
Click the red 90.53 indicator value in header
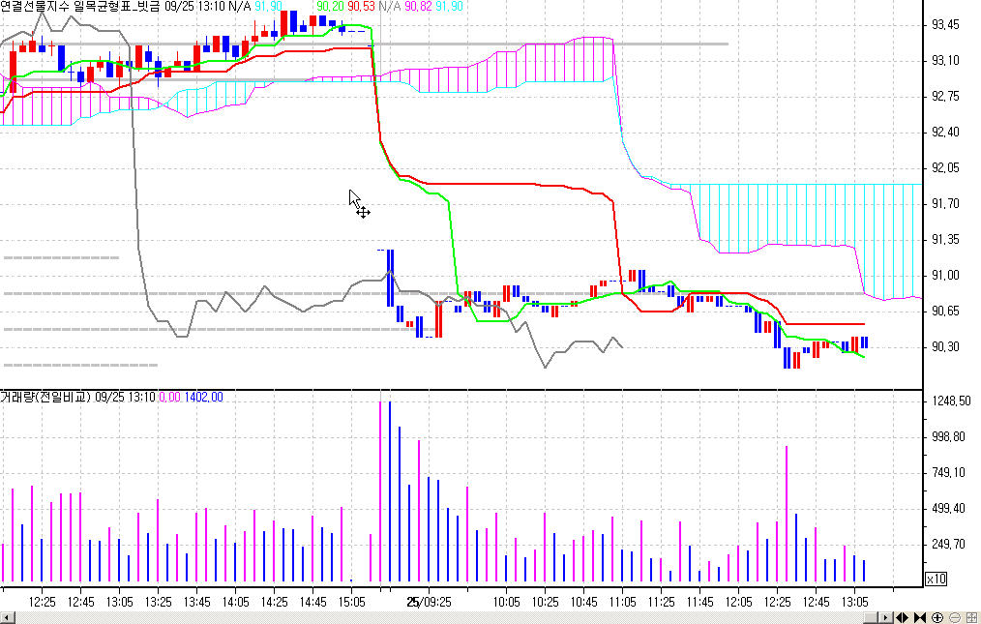362,7
